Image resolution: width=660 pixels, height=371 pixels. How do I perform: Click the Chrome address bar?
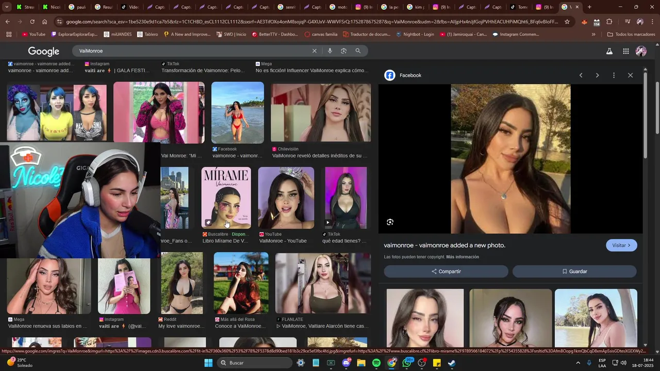tap(312, 22)
